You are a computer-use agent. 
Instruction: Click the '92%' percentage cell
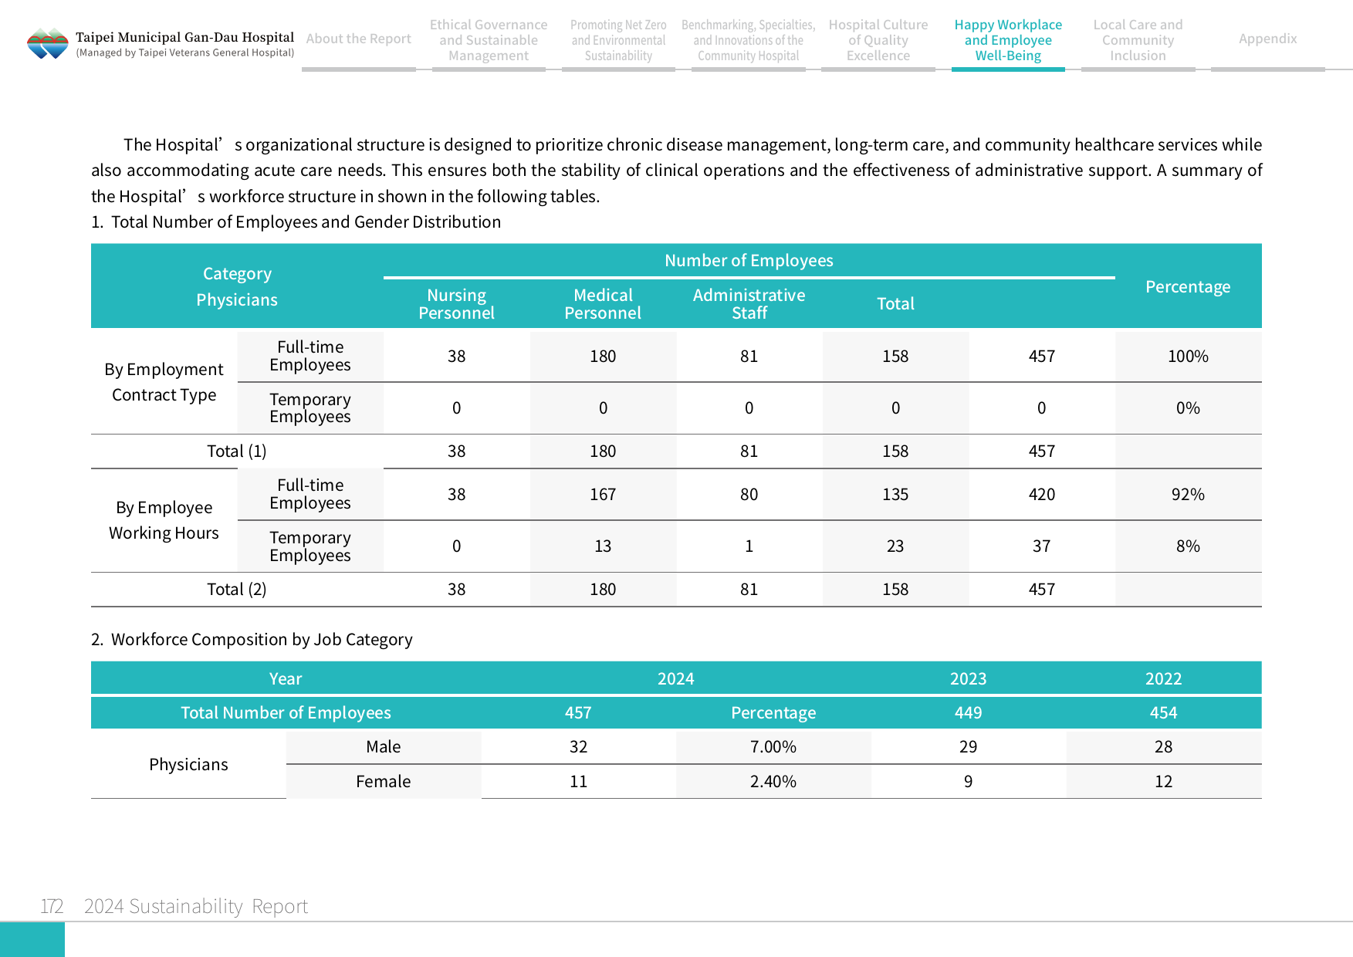pyautogui.click(x=1188, y=494)
